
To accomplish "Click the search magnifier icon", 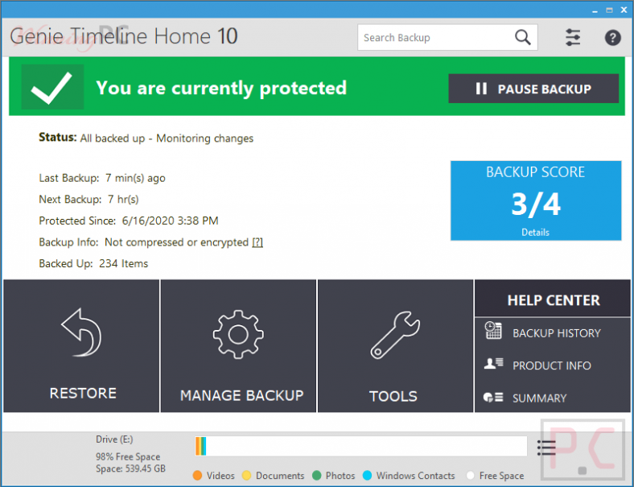I will (522, 37).
